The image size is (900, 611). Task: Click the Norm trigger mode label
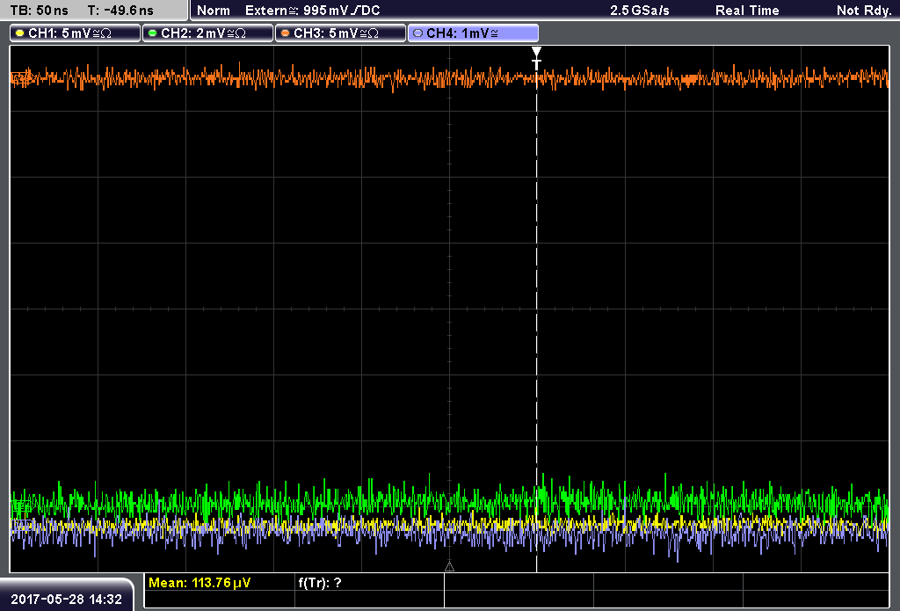pyautogui.click(x=214, y=11)
